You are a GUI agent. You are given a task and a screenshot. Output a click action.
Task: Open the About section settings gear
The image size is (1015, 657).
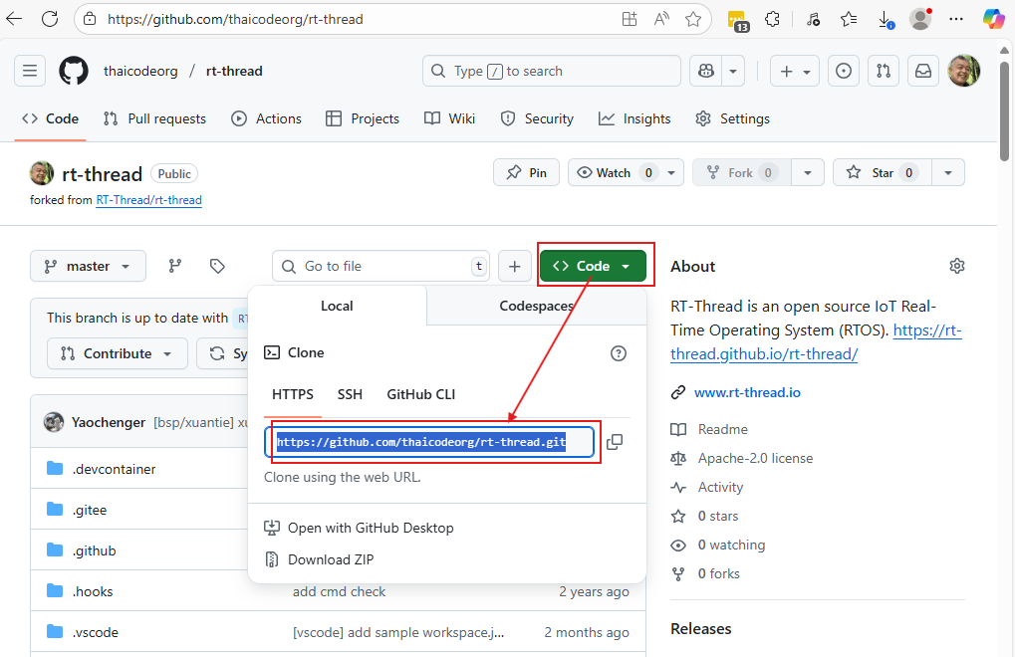(956, 265)
